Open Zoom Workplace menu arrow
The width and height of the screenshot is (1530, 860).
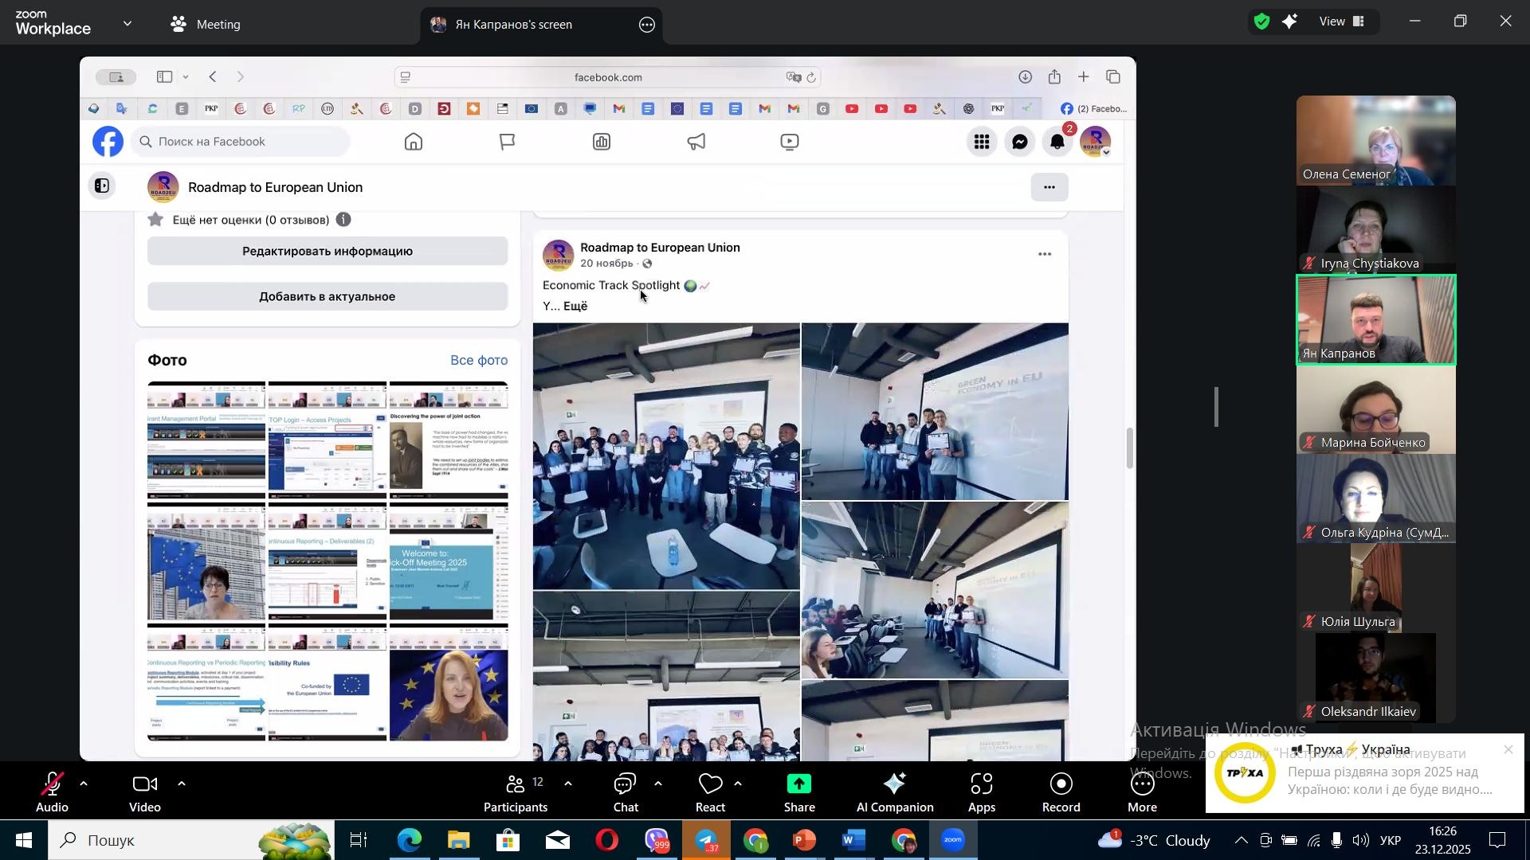click(127, 24)
